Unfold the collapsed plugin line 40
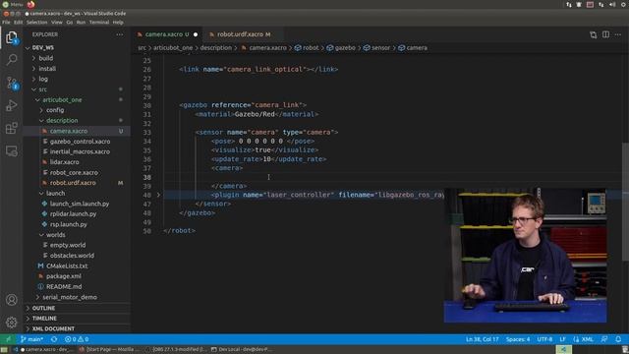Viewport: 629px width, 354px height. point(158,195)
